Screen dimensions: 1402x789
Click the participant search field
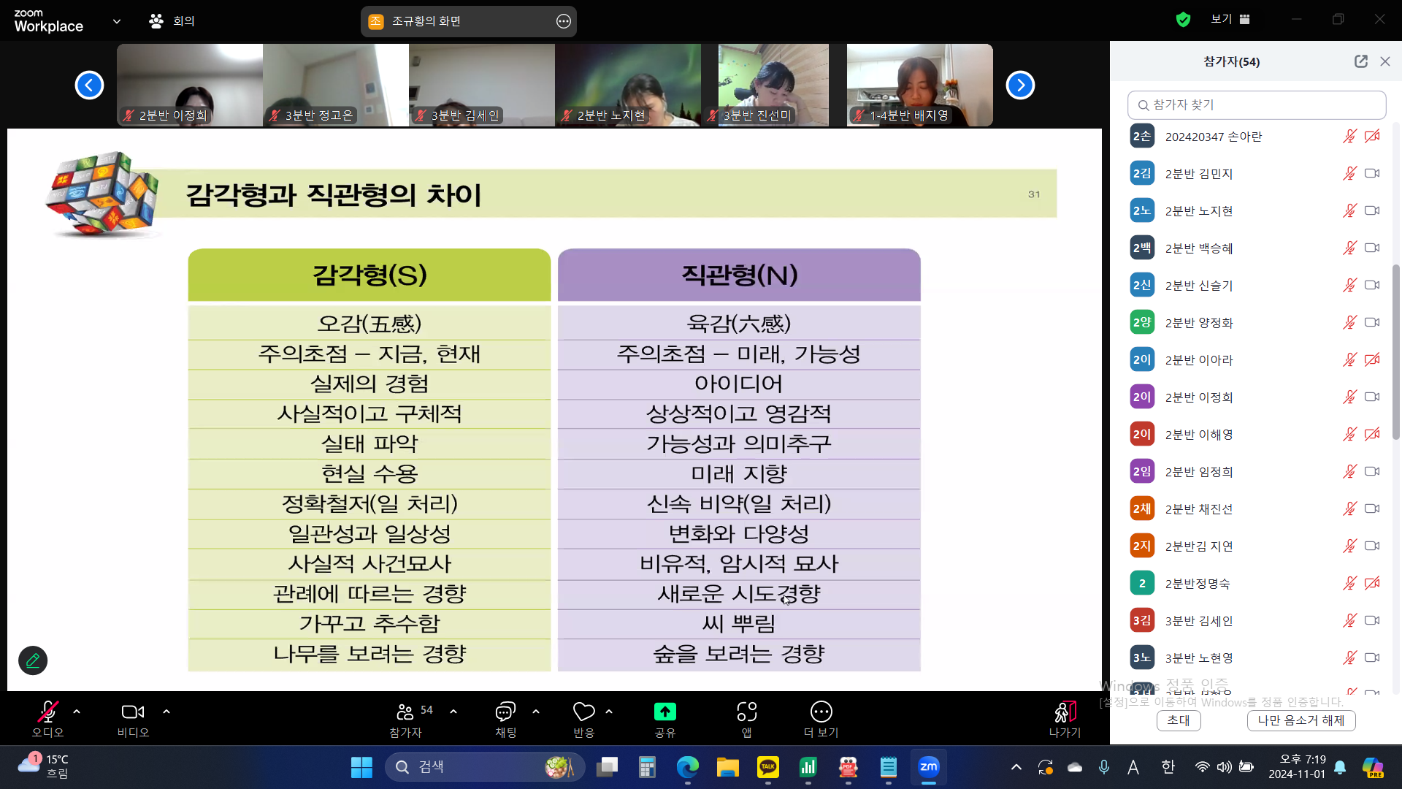(1257, 105)
